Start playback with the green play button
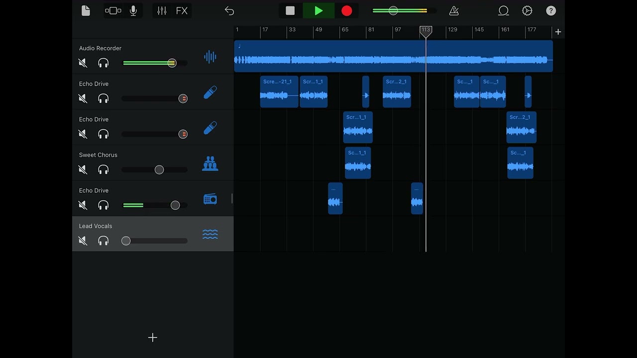Image resolution: width=637 pixels, height=358 pixels. [x=318, y=10]
